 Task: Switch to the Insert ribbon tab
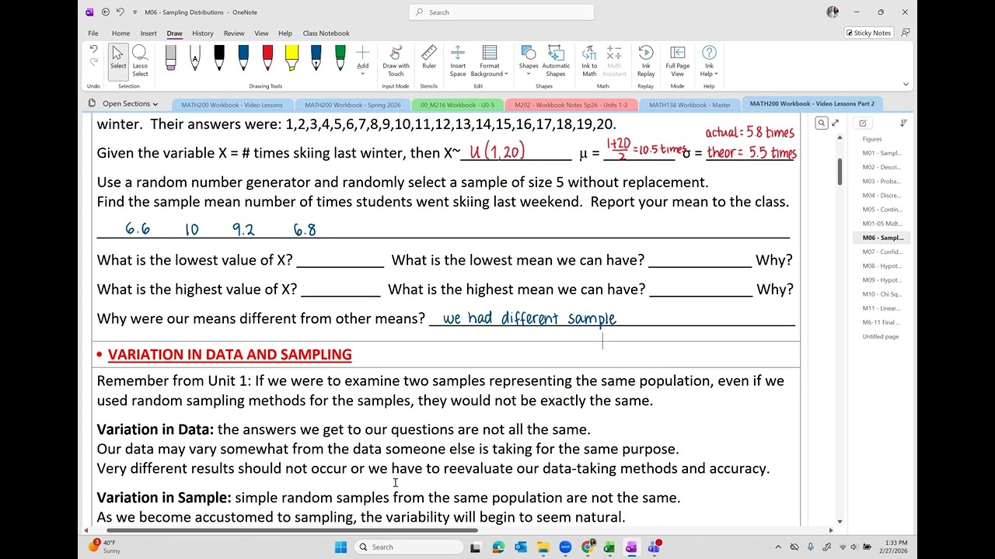point(148,33)
